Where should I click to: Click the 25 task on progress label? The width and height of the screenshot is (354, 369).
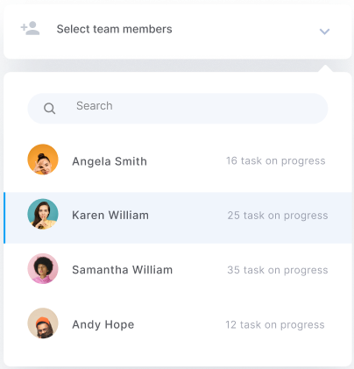coord(278,216)
